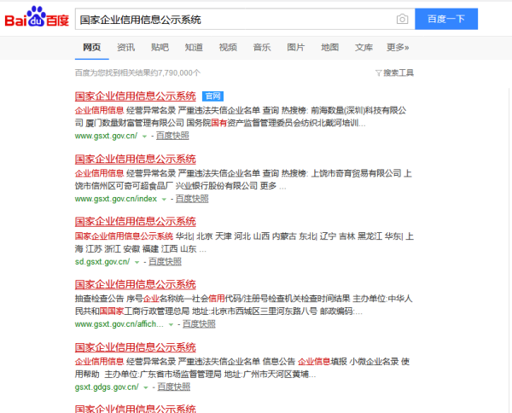
Task: Click URL www.gsxt.gov.cn/index
Action: coord(116,199)
